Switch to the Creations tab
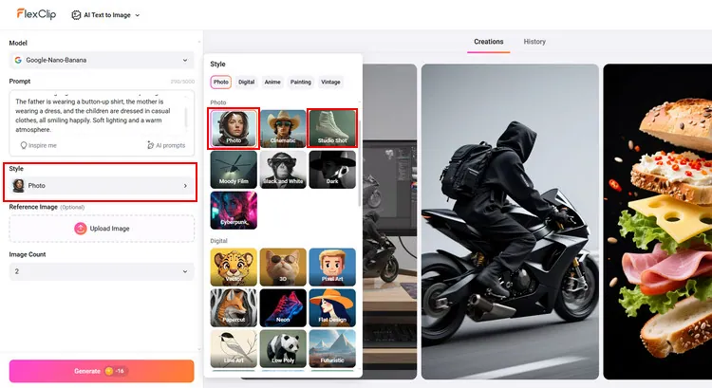 (488, 42)
